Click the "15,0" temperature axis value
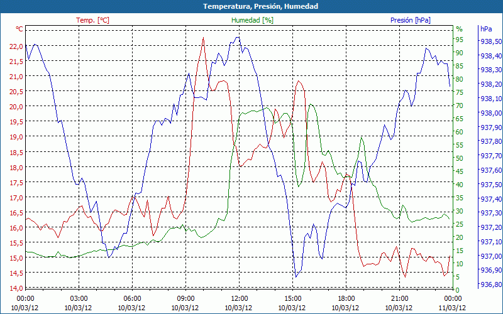503x314 pixels. [x=16, y=258]
